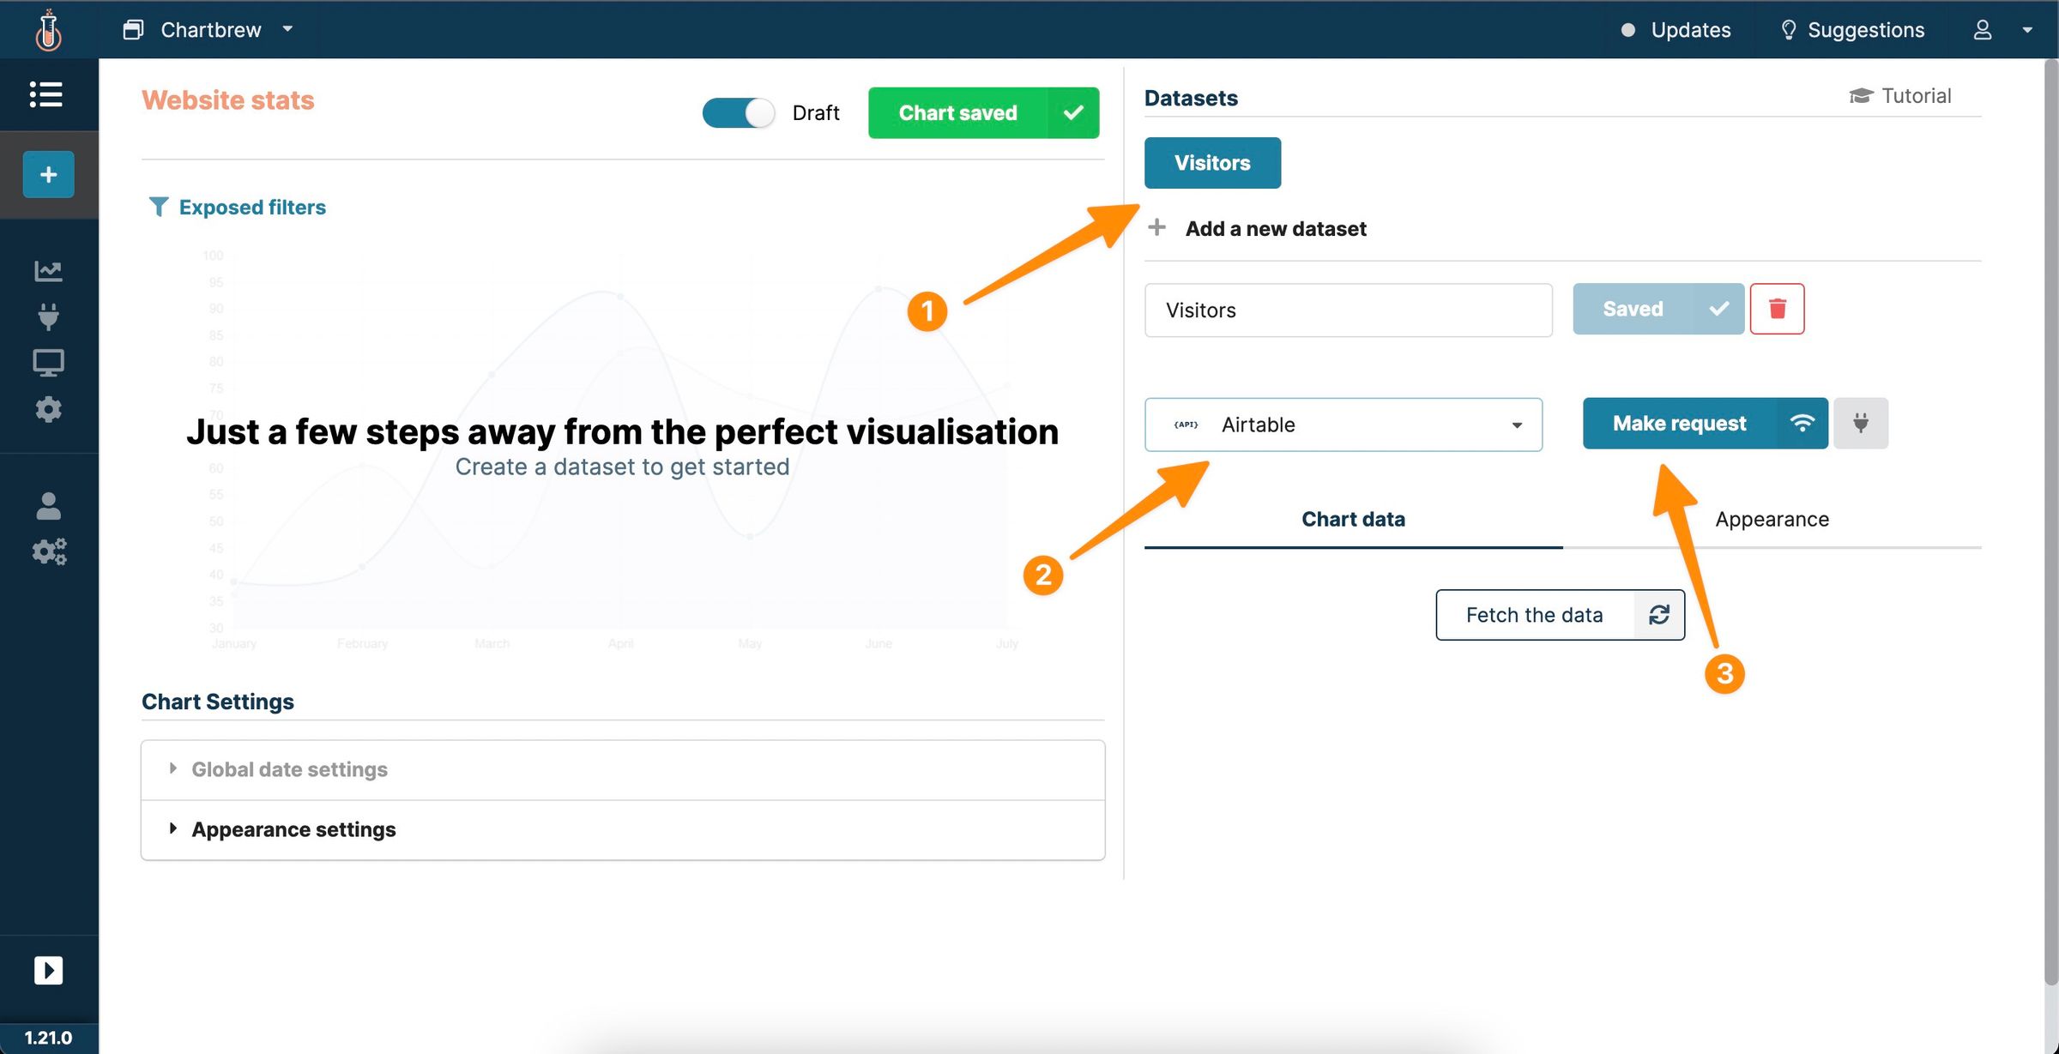2059x1054 pixels.
Task: Expand Global date settings
Action: (x=288, y=769)
